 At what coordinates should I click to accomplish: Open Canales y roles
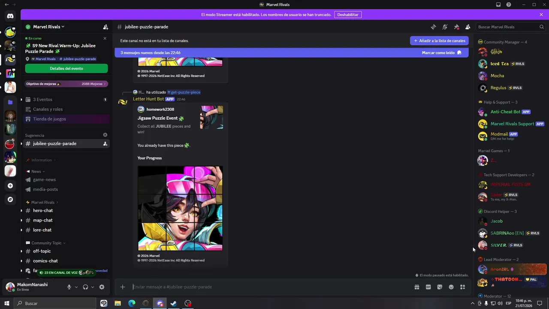66,109
